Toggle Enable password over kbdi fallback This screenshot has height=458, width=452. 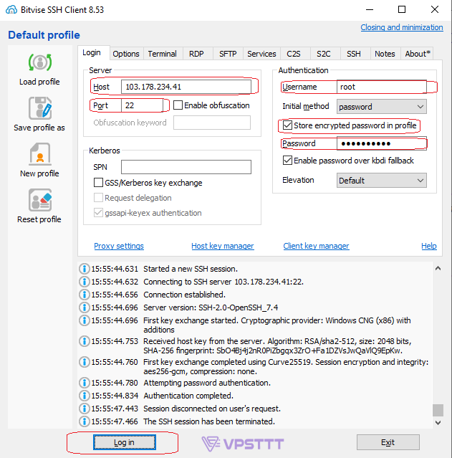point(288,161)
